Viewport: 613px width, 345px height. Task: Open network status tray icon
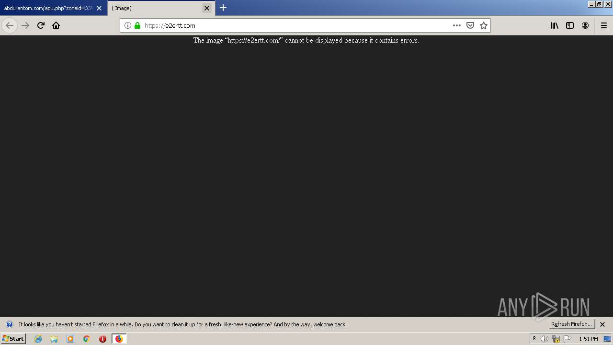556,339
